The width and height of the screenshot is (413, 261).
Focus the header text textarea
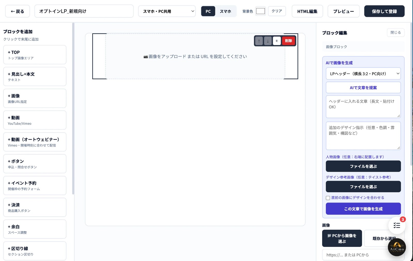point(363,107)
